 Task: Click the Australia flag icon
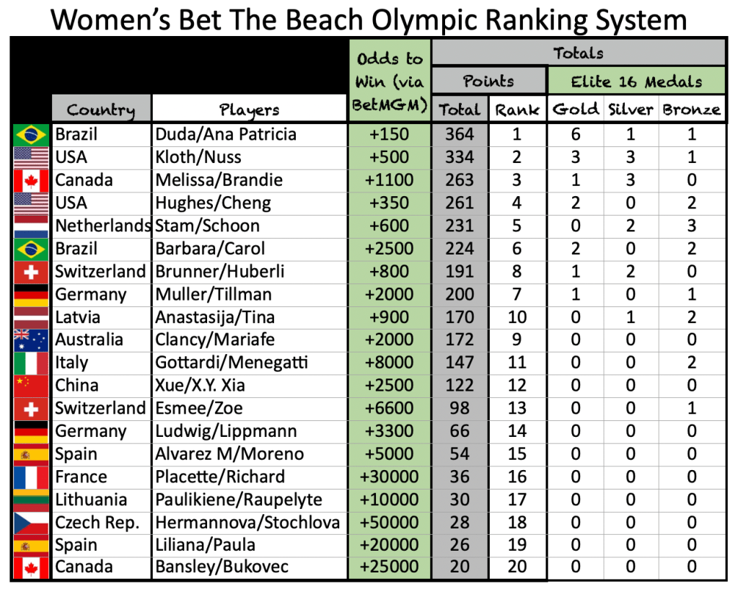click(x=31, y=340)
